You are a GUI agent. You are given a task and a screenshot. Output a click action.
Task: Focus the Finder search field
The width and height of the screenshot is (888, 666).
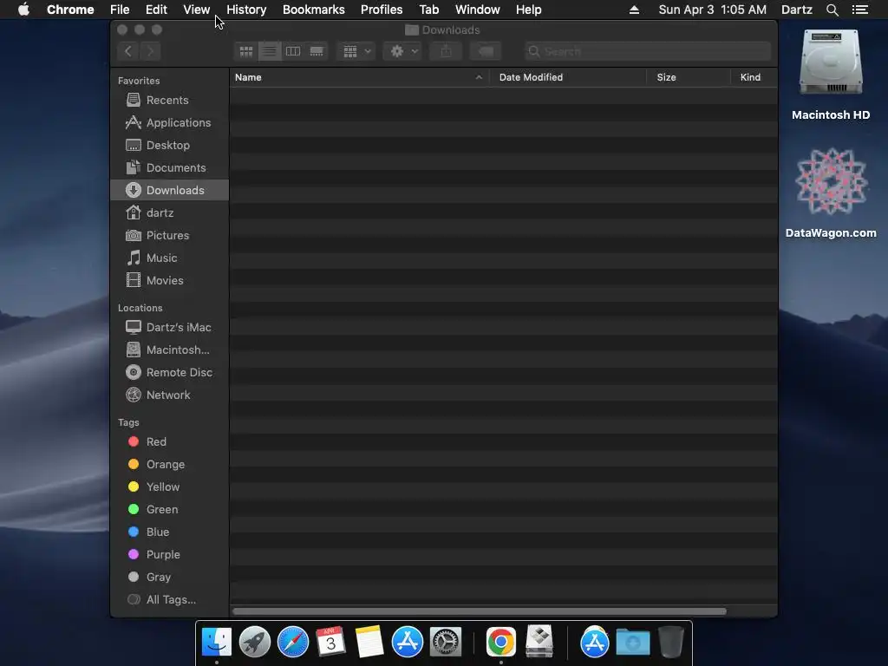tap(647, 51)
